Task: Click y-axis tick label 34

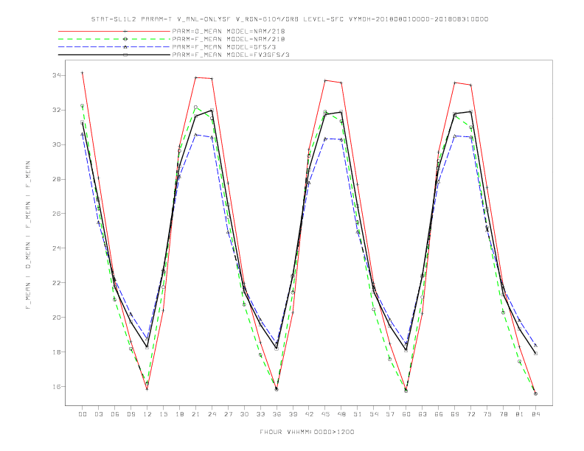Action: click(x=57, y=76)
